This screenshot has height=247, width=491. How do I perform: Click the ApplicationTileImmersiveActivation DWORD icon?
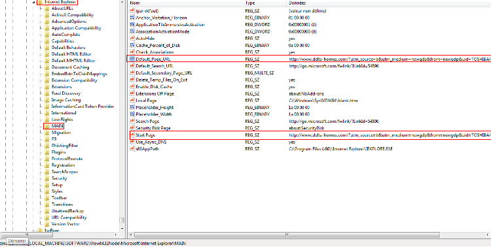pyautogui.click(x=132, y=25)
